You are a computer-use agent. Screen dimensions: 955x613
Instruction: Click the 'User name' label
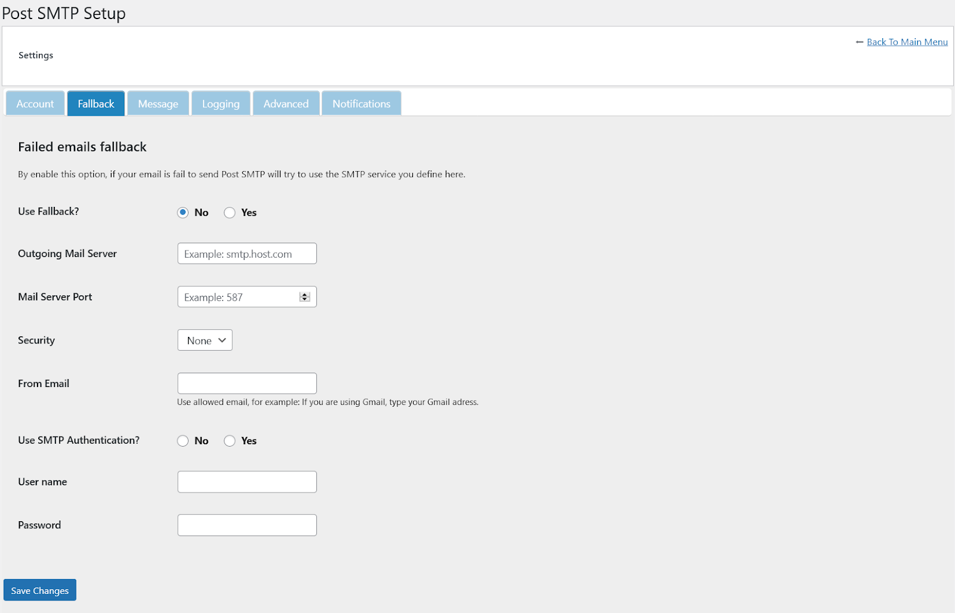tap(42, 482)
